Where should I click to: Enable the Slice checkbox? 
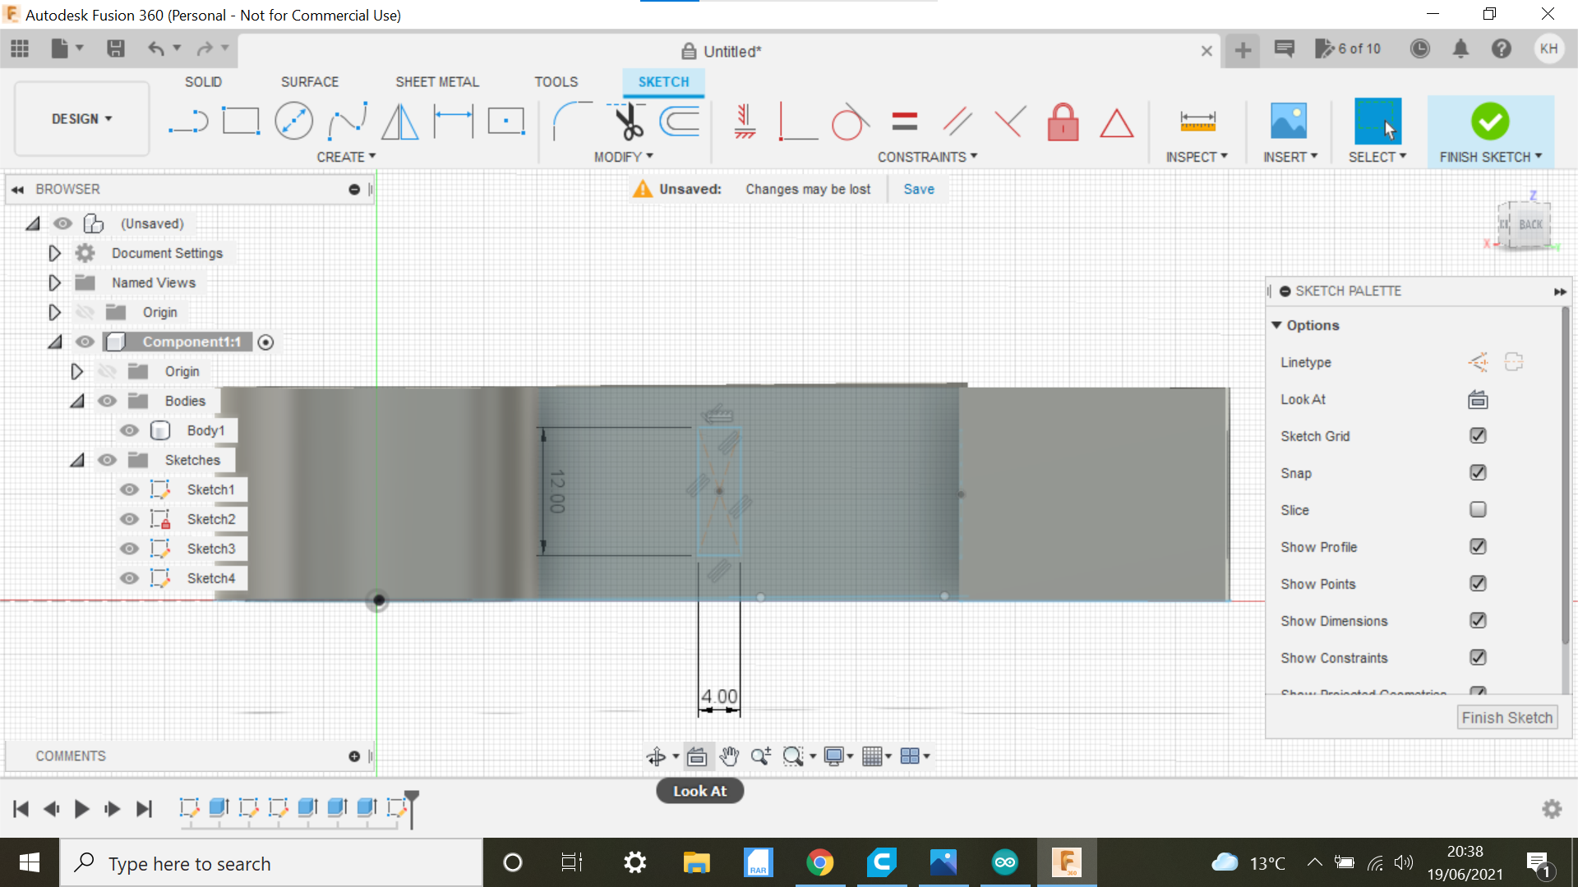coord(1478,510)
